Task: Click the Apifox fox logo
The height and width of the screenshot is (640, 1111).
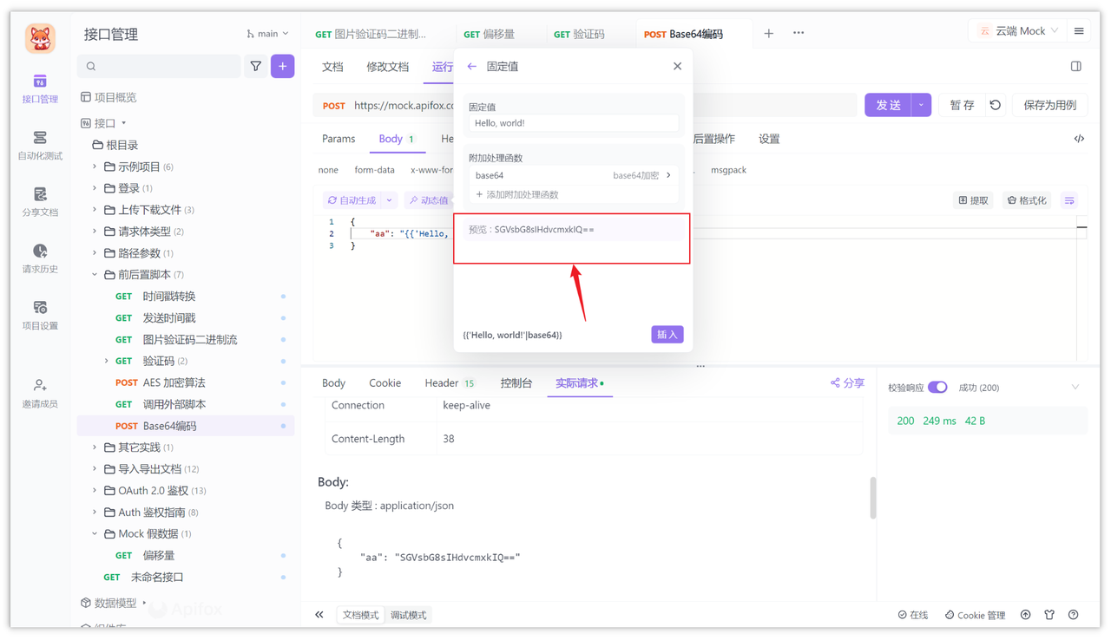Action: coord(40,38)
